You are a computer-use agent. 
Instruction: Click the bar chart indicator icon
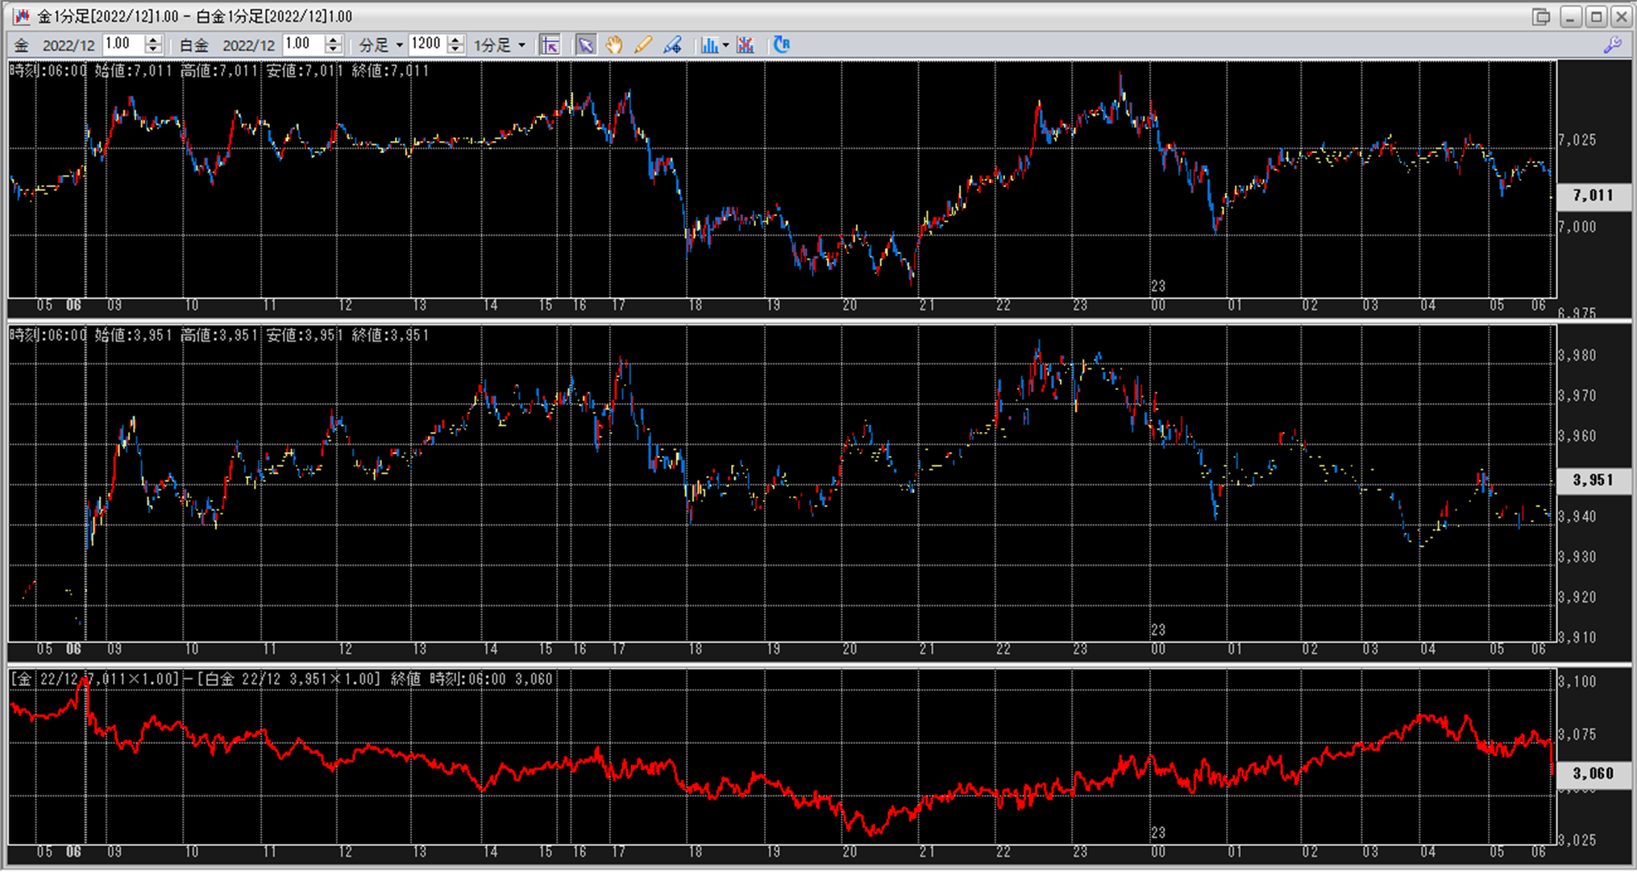pos(708,45)
